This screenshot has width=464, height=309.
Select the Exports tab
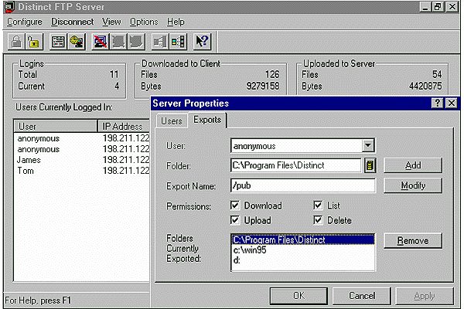(x=207, y=120)
